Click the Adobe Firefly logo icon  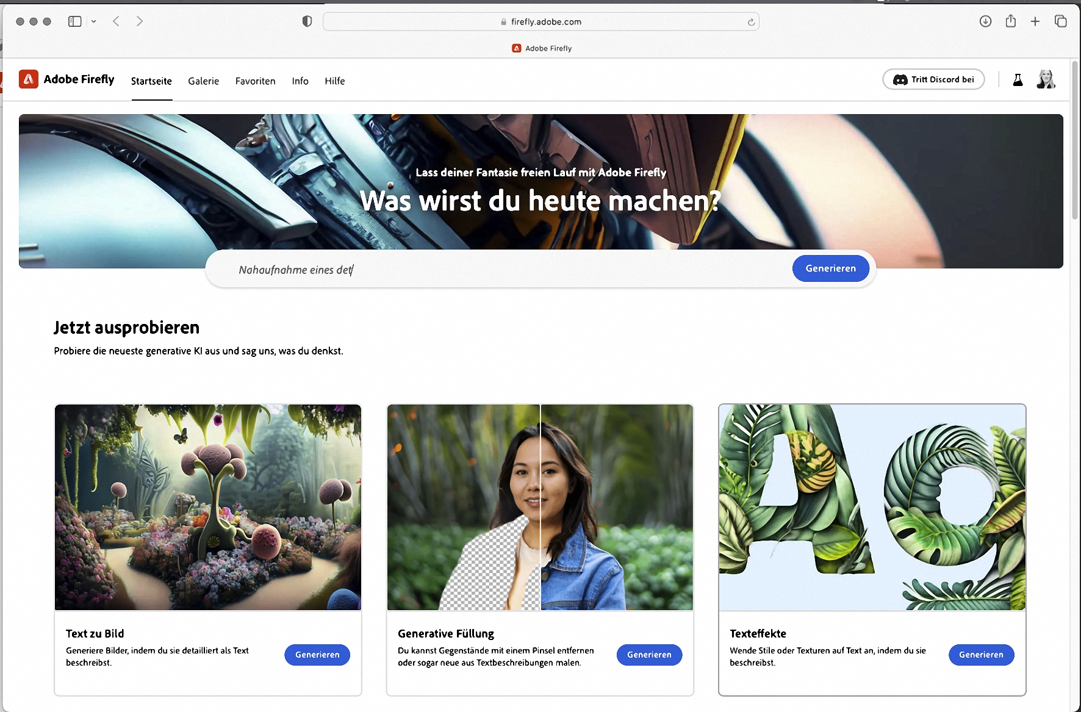point(29,79)
